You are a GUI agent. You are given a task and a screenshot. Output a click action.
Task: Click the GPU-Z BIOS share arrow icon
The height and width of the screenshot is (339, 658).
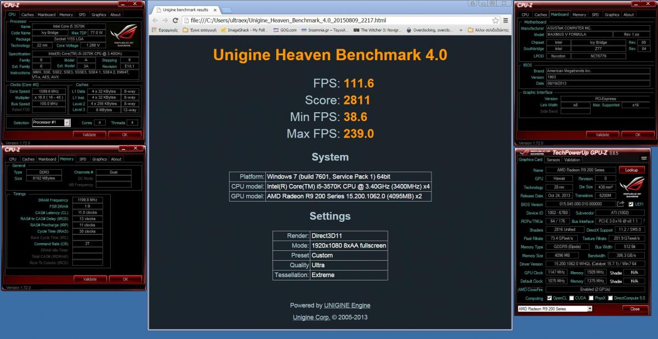point(621,204)
